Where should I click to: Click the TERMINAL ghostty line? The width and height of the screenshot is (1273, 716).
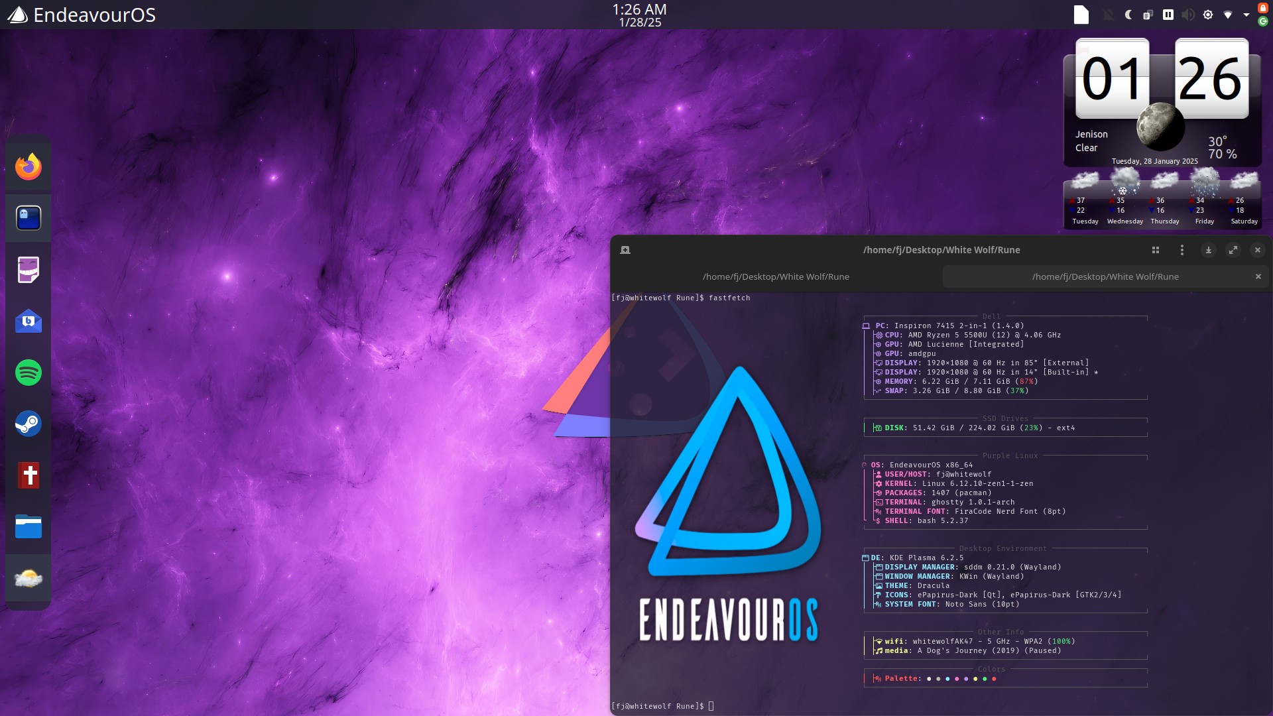[x=945, y=502]
